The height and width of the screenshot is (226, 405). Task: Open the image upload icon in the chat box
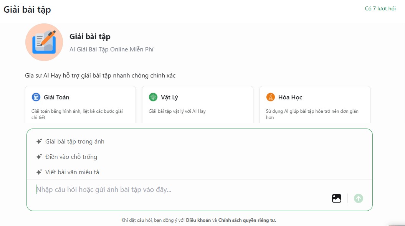[336, 198]
